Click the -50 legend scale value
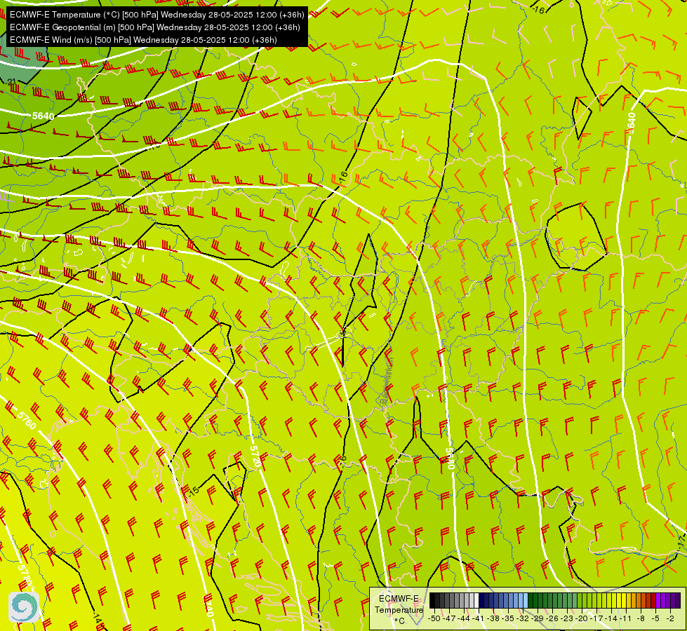 click(434, 618)
